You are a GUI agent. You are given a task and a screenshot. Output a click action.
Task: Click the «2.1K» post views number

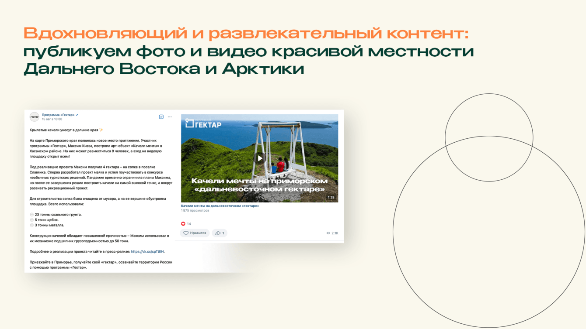point(335,233)
